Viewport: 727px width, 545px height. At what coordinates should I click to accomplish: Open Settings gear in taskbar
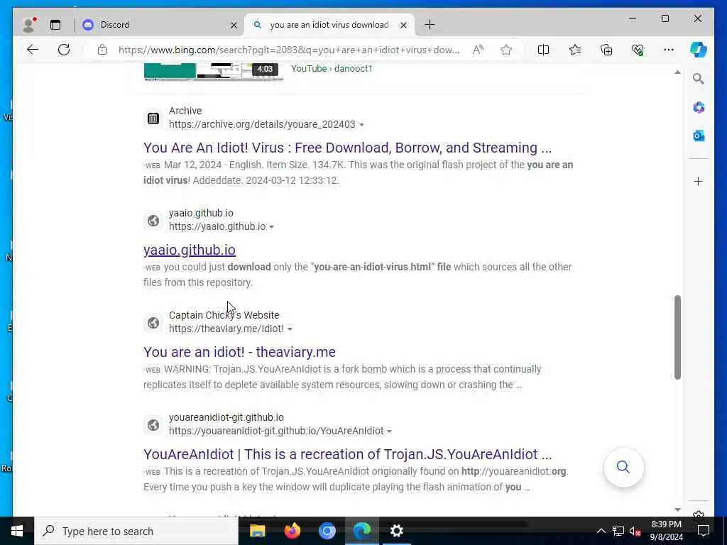pos(397,531)
